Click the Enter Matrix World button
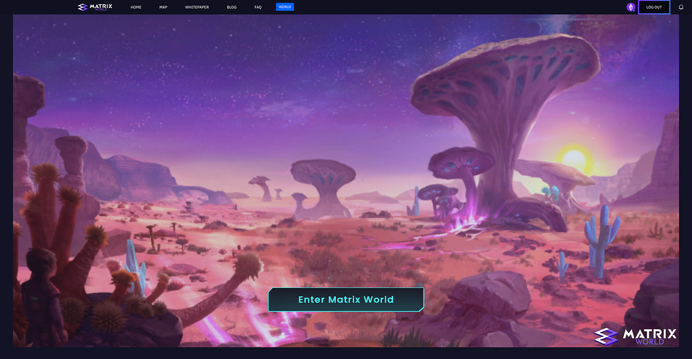The image size is (692, 359). pos(346,300)
